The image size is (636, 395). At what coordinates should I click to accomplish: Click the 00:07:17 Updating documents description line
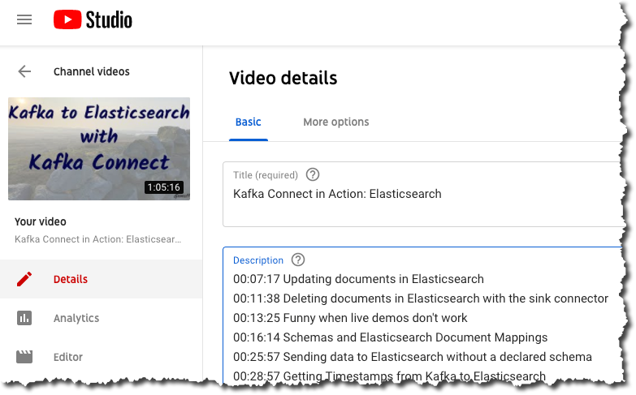[358, 279]
